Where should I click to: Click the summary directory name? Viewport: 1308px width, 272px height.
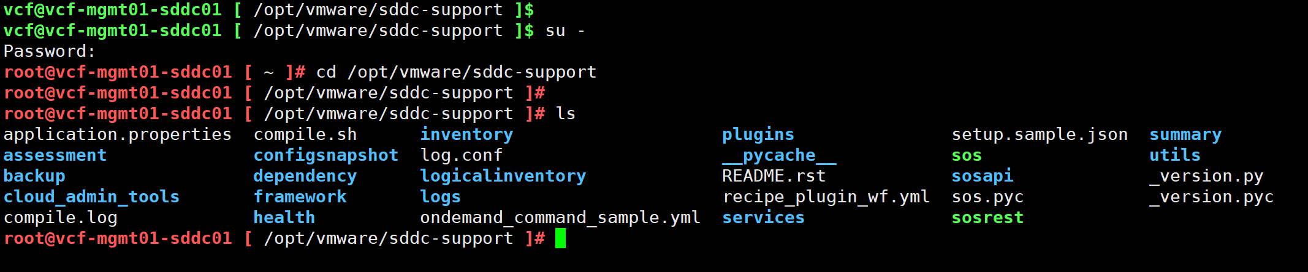coord(1185,134)
